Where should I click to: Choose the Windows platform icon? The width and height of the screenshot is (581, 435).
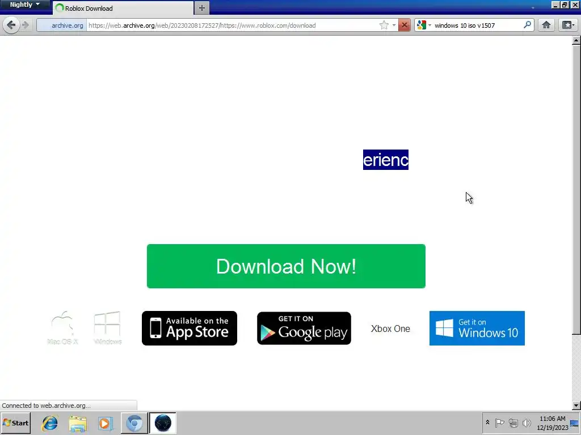(107, 328)
